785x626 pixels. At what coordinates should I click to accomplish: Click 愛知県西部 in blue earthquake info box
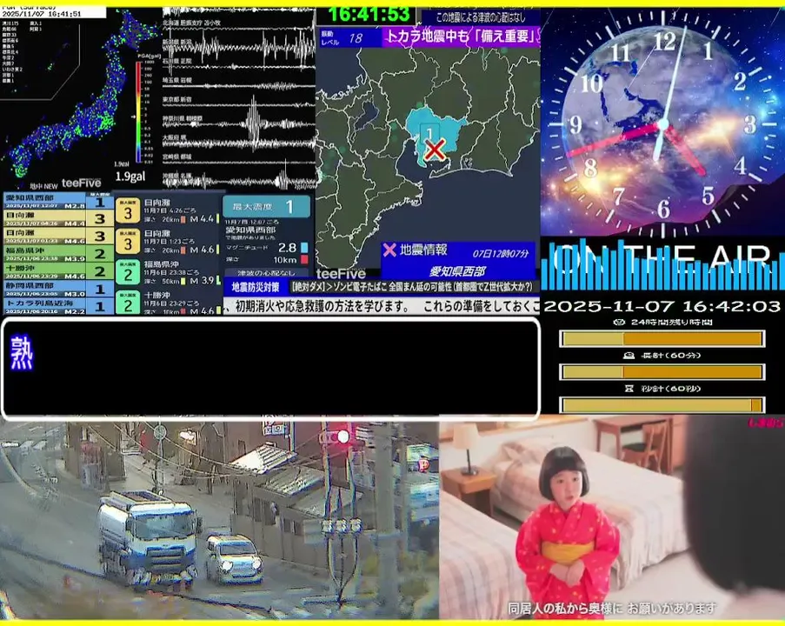[x=457, y=271]
